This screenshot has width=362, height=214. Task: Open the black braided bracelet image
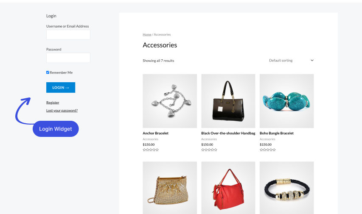(x=286, y=188)
